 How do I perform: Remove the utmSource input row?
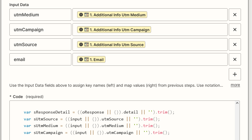point(235,44)
